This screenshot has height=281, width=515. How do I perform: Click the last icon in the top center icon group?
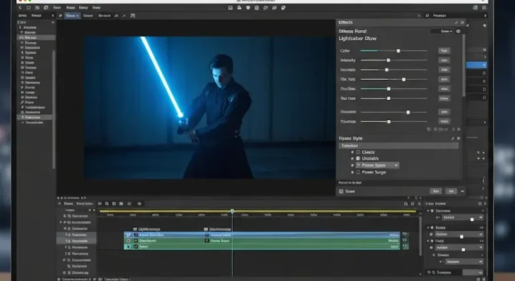coord(283,7)
